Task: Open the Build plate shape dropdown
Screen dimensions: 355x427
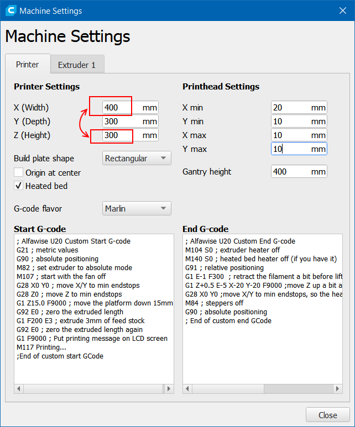Action: (x=137, y=158)
